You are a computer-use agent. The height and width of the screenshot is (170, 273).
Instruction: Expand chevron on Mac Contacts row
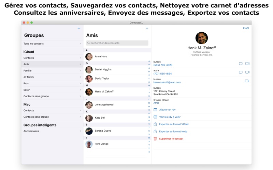80,111
